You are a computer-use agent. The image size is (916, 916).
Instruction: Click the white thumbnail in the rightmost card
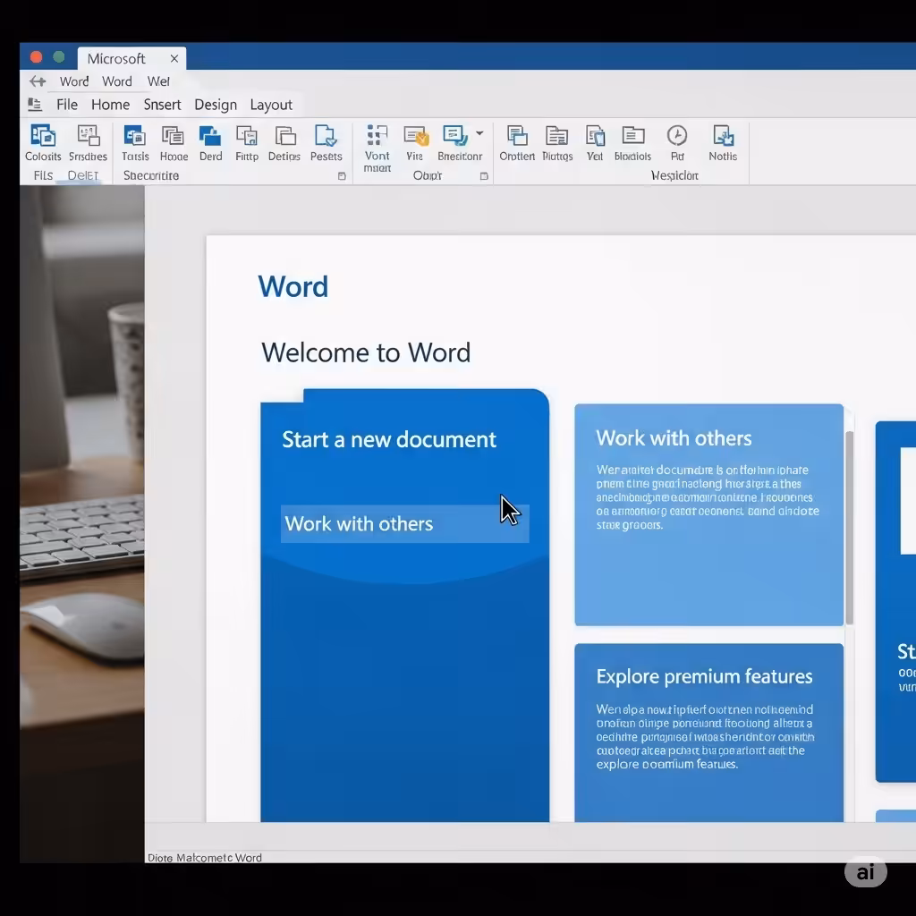[x=908, y=501]
